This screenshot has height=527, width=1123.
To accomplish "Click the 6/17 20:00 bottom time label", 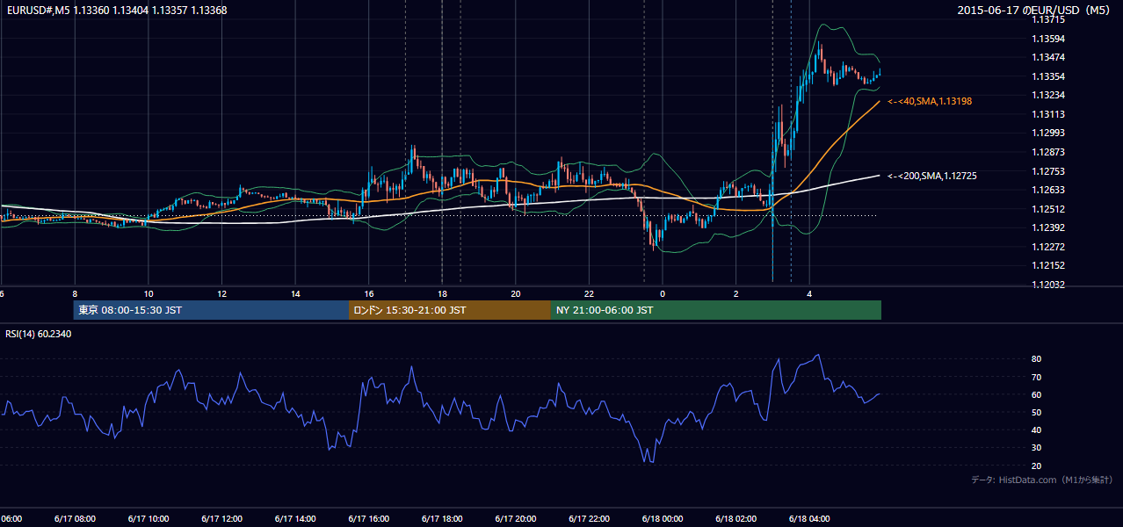I will (515, 519).
